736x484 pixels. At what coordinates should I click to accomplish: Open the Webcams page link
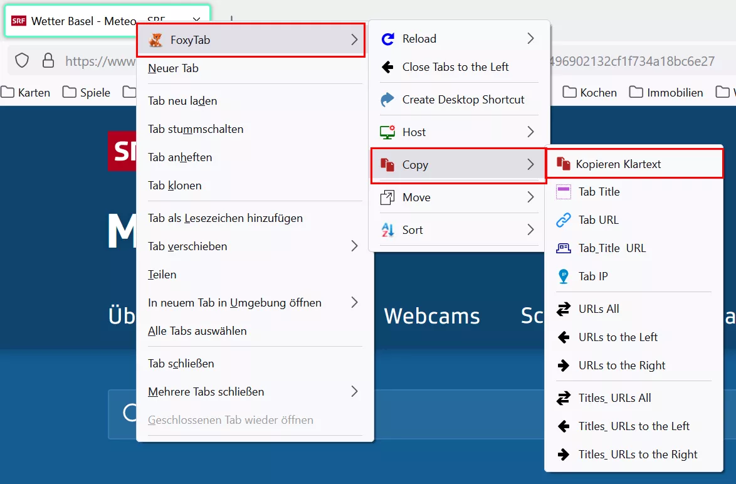point(432,316)
